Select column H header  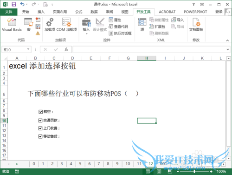[147, 58]
